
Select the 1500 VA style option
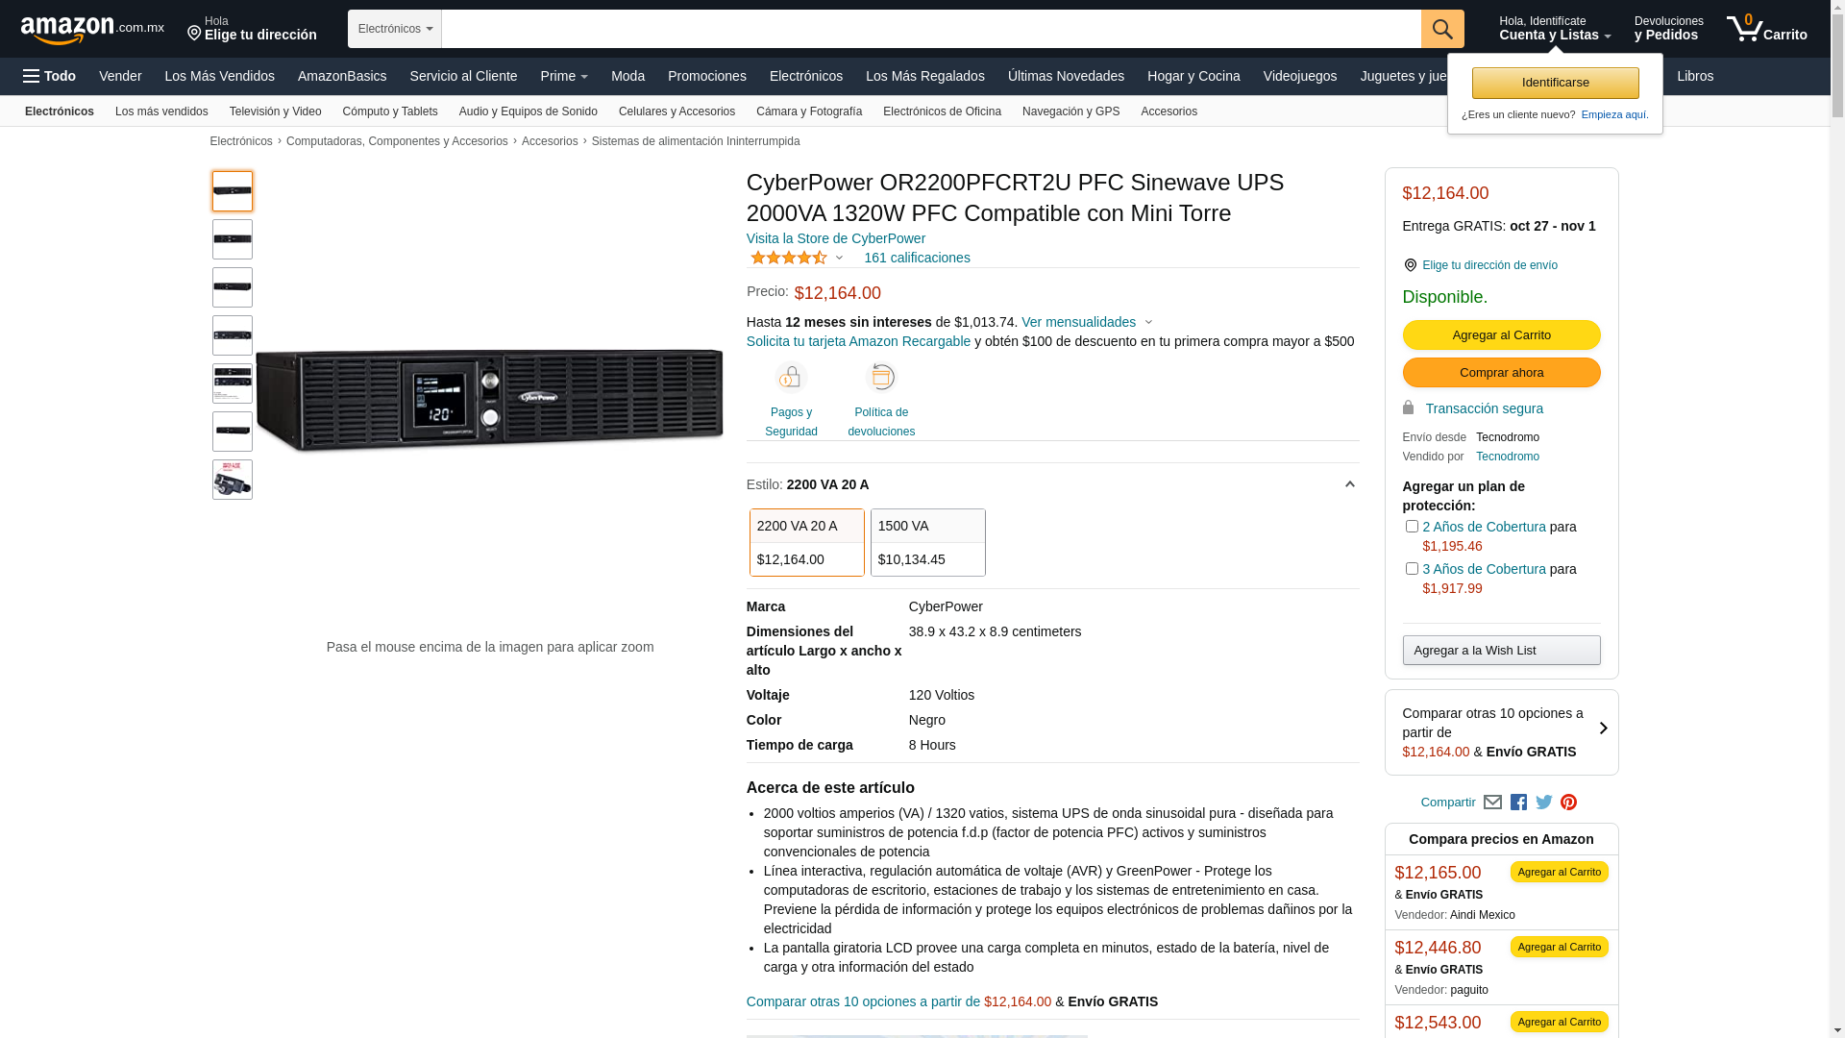tap(927, 542)
